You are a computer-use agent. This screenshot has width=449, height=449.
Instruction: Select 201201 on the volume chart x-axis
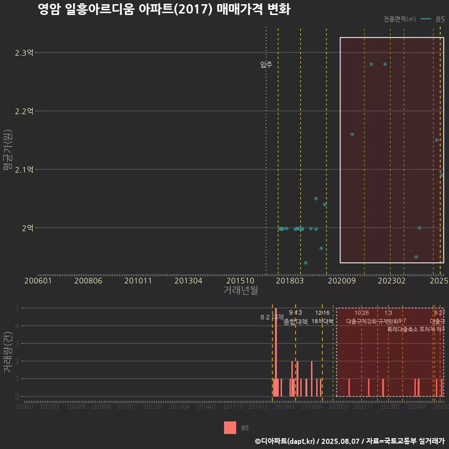[152, 406]
